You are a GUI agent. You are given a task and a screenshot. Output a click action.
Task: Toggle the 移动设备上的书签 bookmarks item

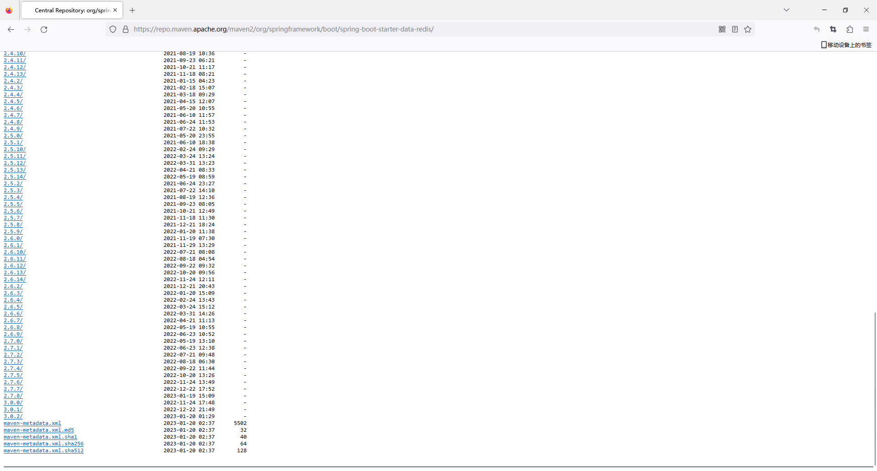[x=845, y=45]
